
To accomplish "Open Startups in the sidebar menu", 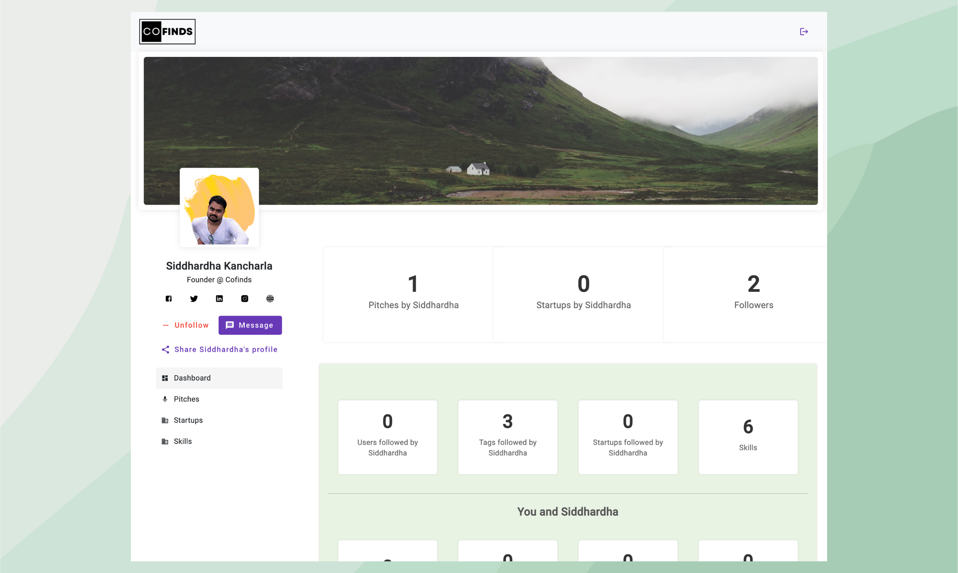I will [220, 420].
